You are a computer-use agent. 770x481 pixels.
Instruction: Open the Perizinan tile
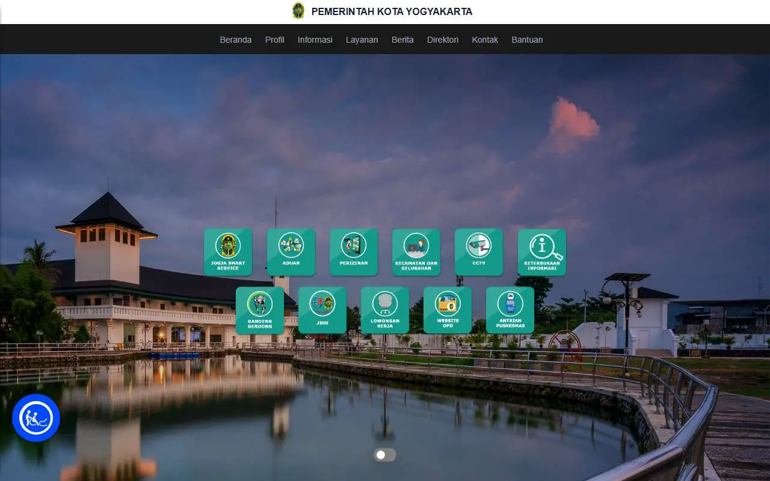tap(354, 252)
